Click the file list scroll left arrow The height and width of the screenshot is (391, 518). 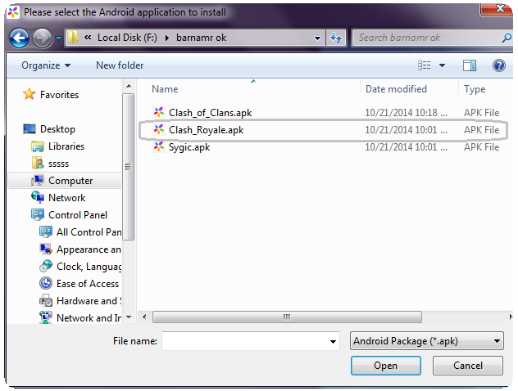click(144, 317)
